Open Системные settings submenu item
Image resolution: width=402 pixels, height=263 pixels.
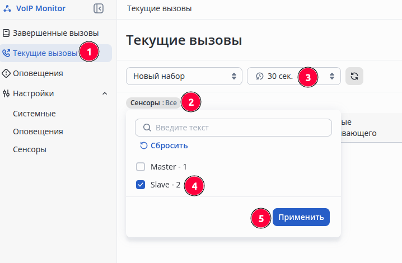tap(34, 114)
